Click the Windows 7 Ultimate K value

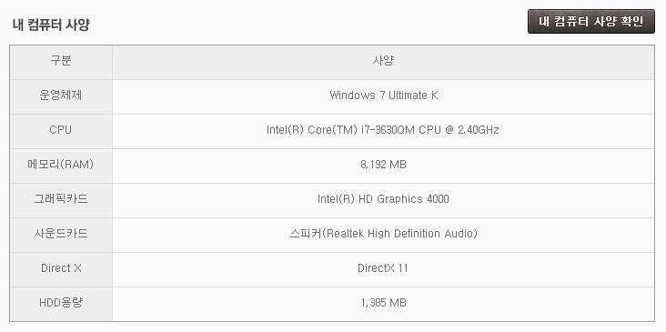(x=384, y=96)
